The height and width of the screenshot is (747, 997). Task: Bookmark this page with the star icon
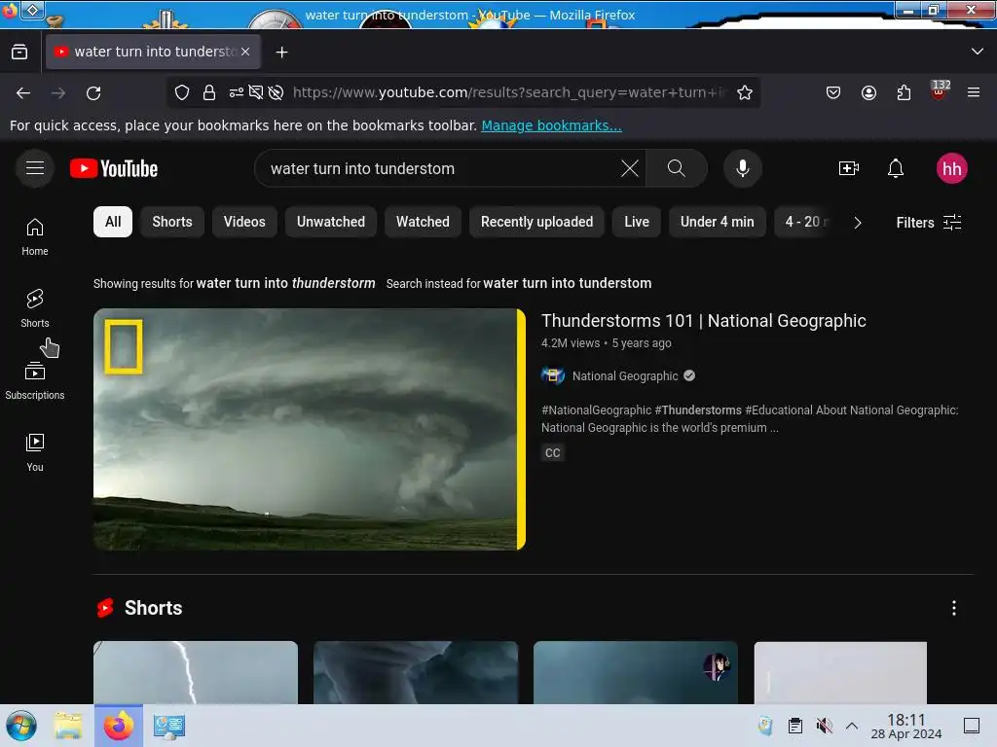click(745, 92)
